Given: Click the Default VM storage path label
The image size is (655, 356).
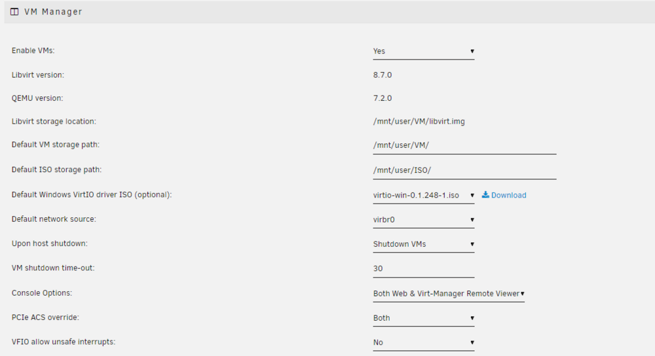Looking at the screenshot, I should point(55,145).
